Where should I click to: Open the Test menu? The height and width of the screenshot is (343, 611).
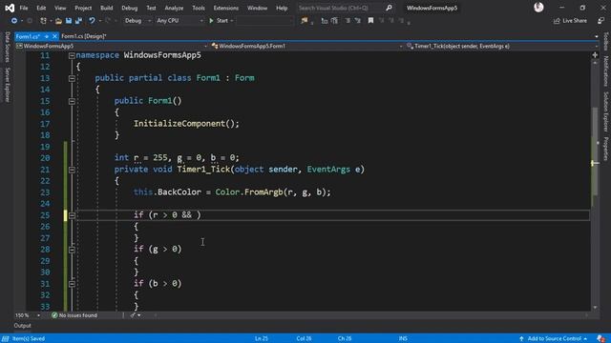(x=151, y=8)
